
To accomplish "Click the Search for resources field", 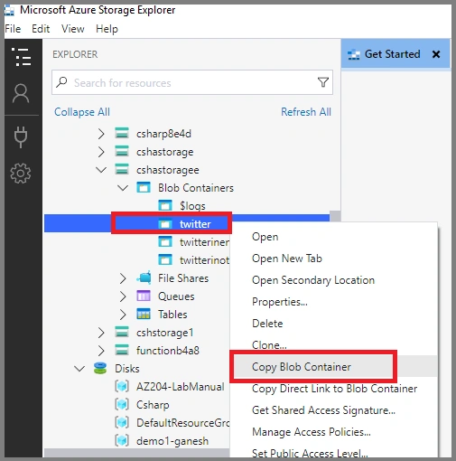I will (192, 82).
